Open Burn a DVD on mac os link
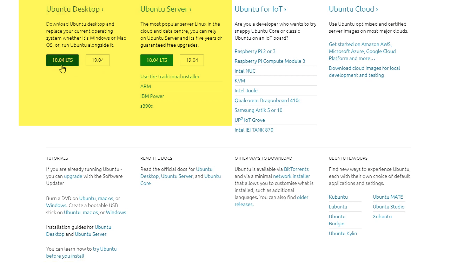This screenshot has height=266, width=464. pos(106,198)
